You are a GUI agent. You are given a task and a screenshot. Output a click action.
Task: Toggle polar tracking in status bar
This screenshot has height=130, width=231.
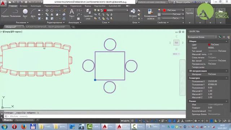tap(152, 121)
